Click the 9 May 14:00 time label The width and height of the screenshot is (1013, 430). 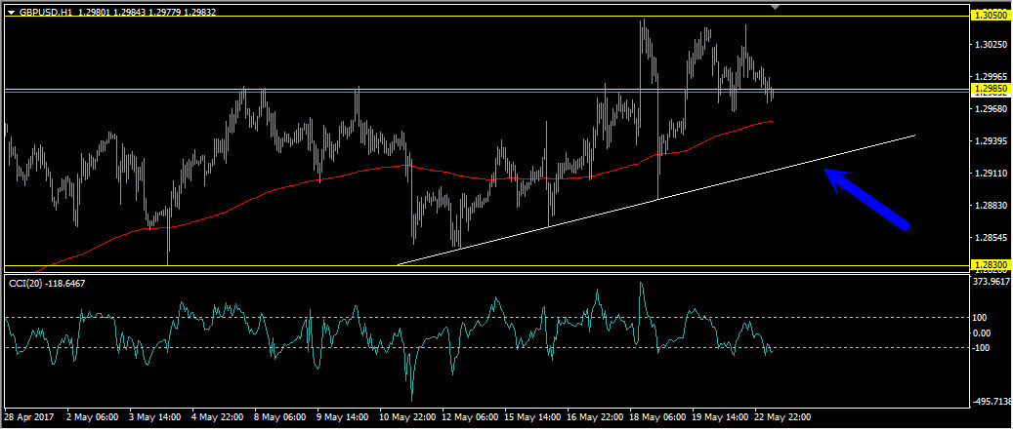(343, 417)
